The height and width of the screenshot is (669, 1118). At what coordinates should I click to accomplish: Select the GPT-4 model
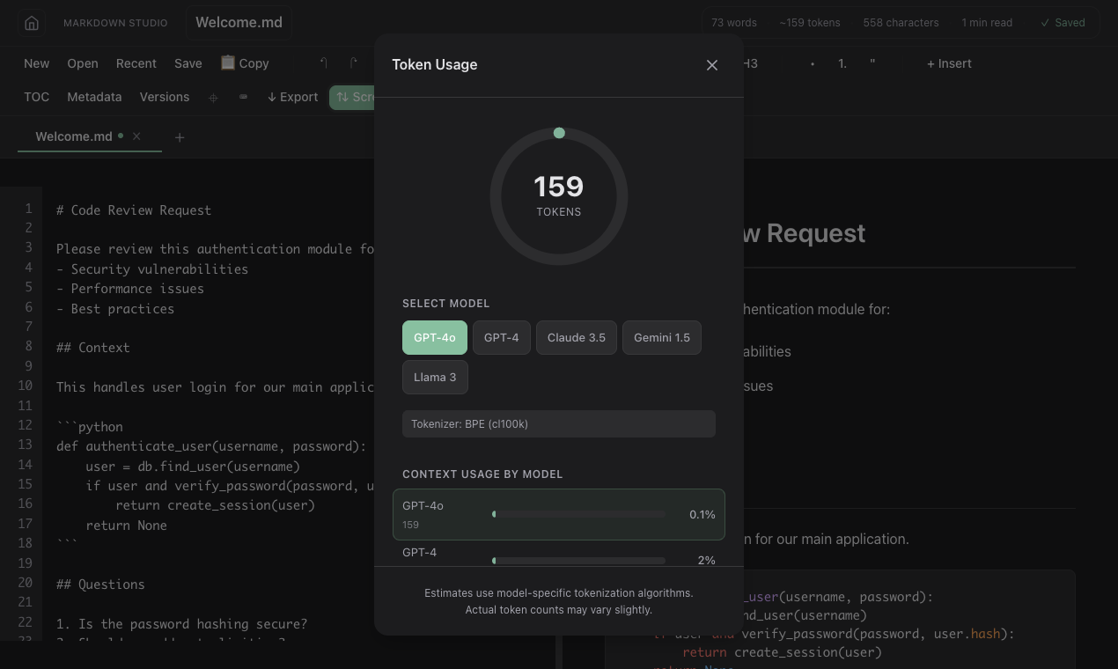[501, 337]
